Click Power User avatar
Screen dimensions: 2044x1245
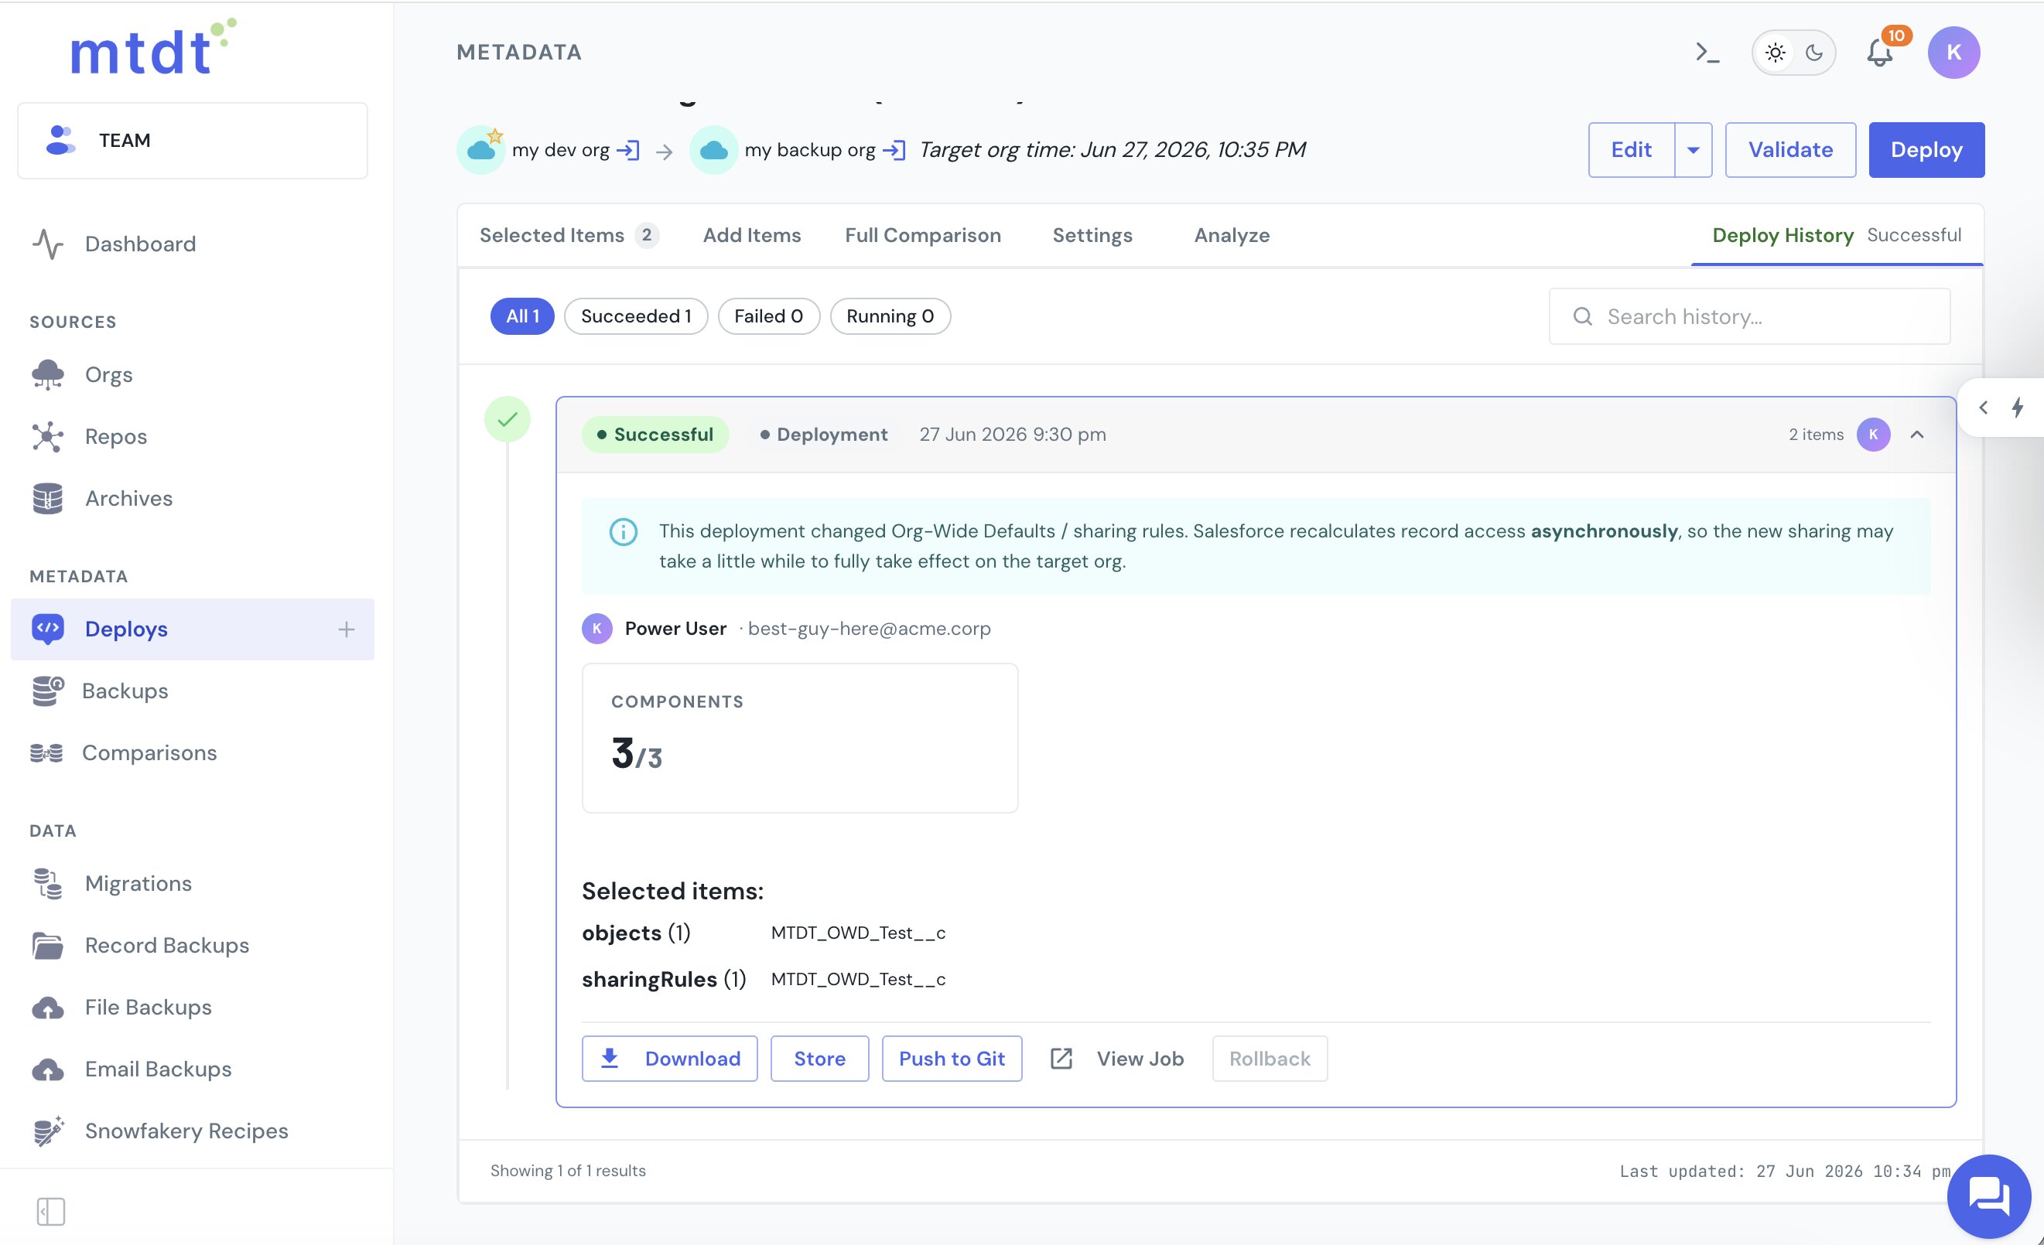tap(596, 629)
